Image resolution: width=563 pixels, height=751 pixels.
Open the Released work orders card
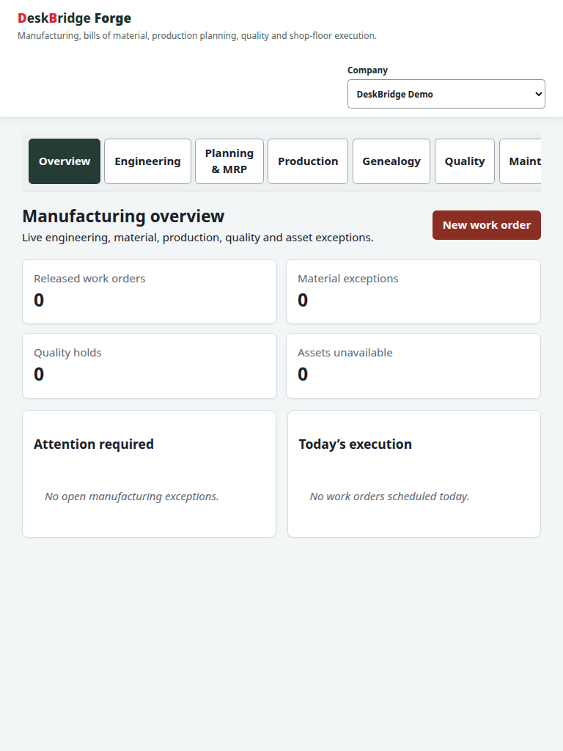[150, 292]
